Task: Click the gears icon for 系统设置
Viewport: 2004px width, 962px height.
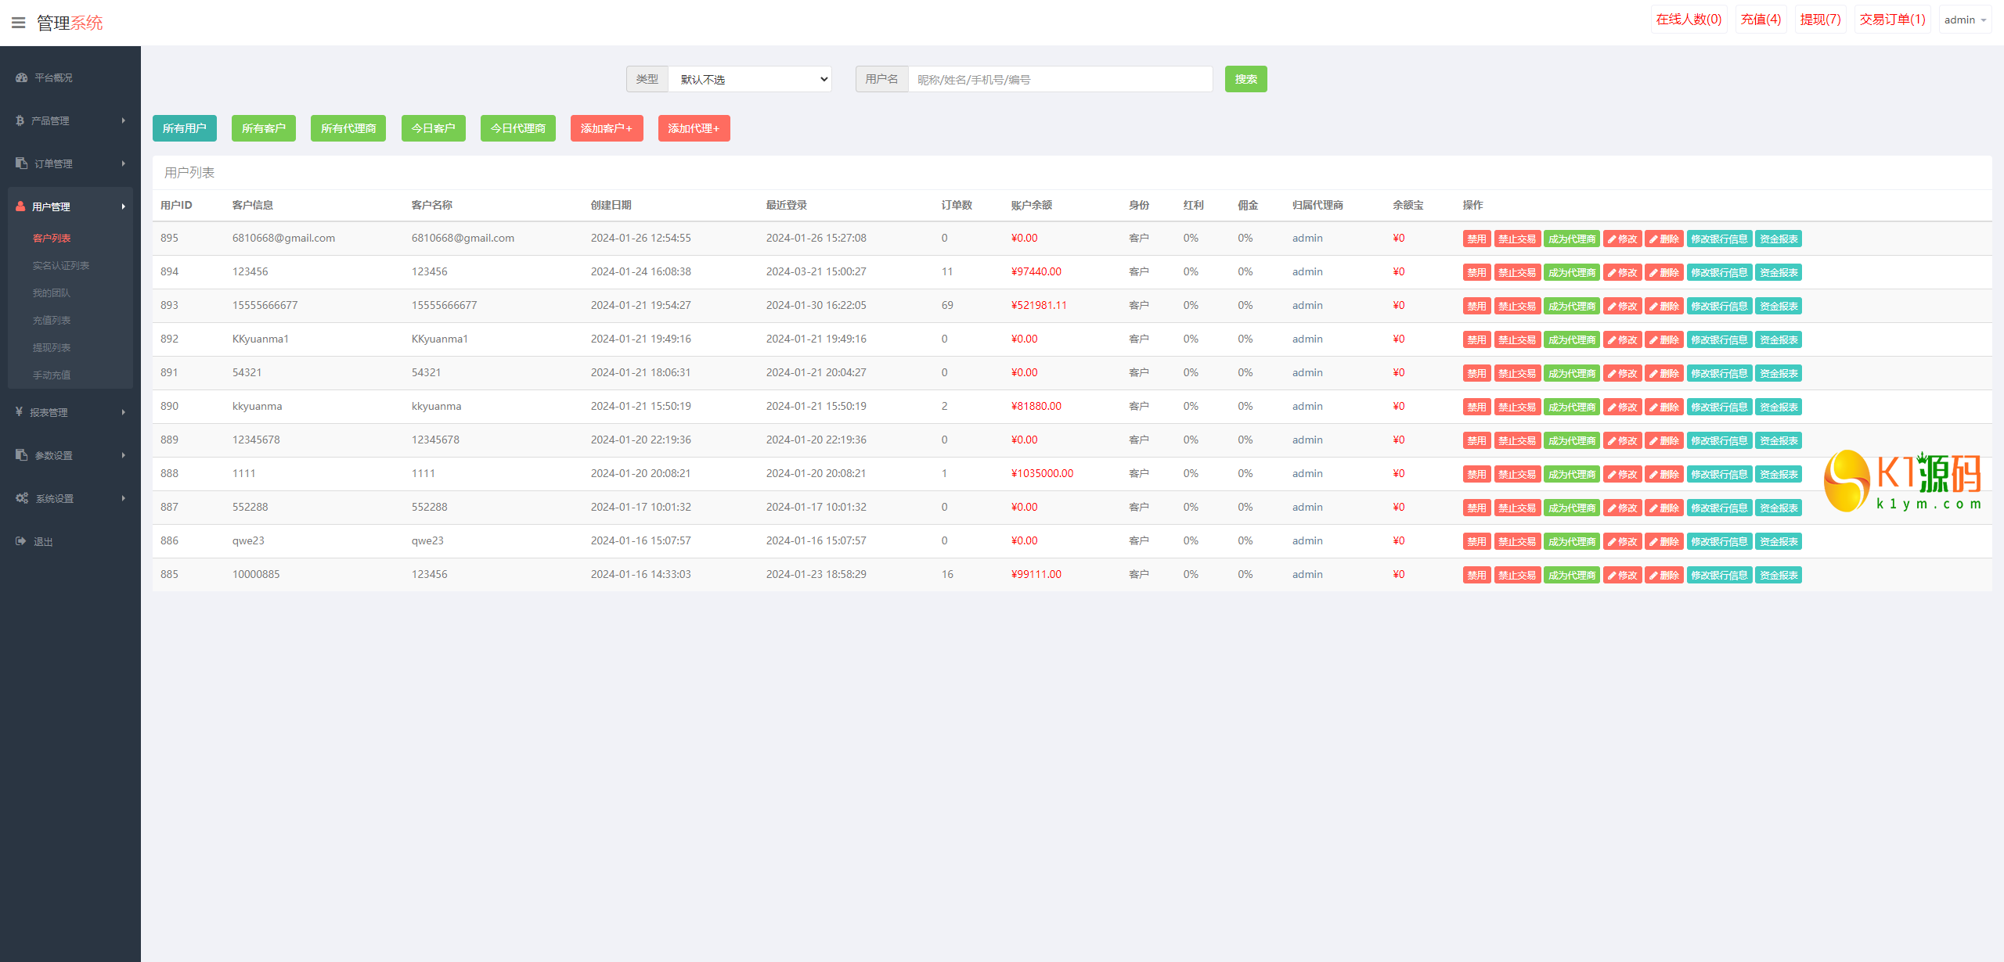Action: click(x=21, y=498)
